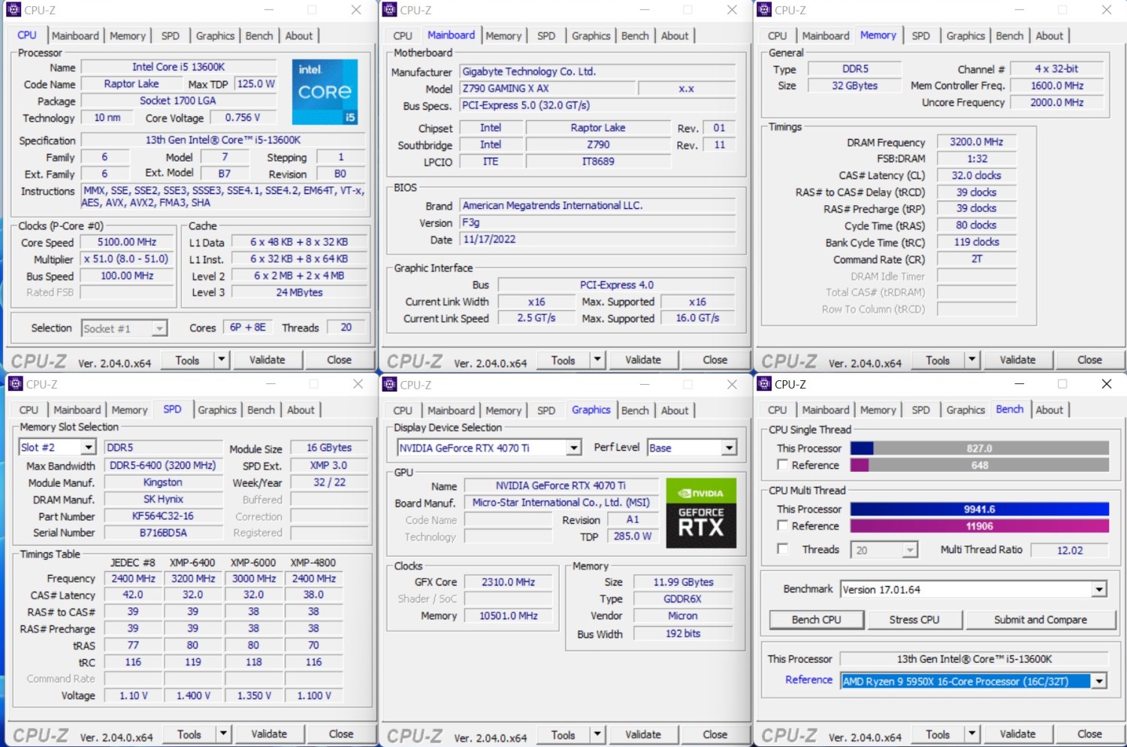Open the NVIDIA GeForce RTX 4070 Ti device dropdown
1127x747 pixels.
click(x=573, y=448)
